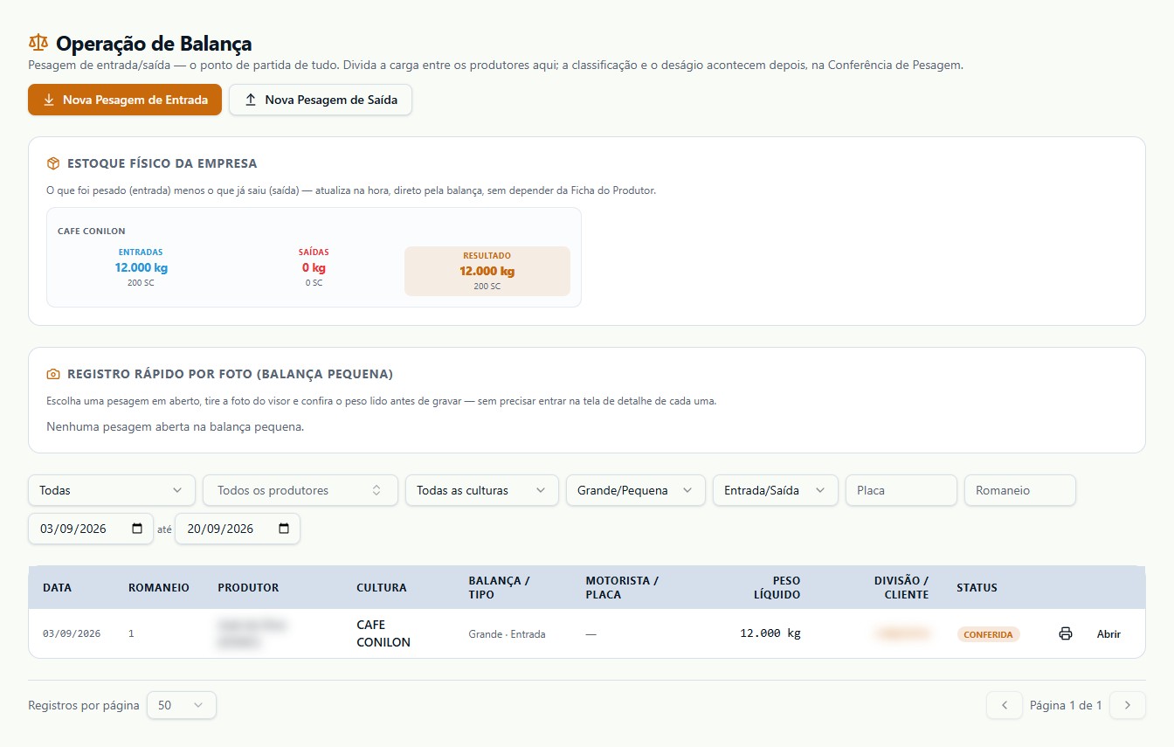Click the DATA column header
Viewport: 1174px width, 747px height.
click(x=57, y=587)
